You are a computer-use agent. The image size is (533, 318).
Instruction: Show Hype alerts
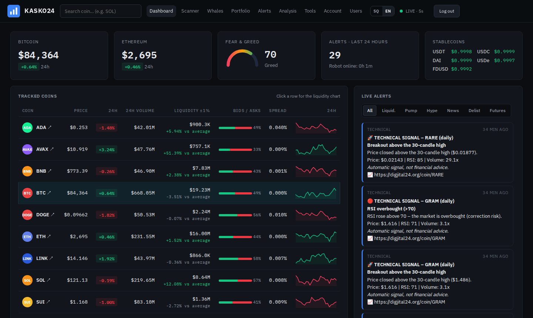(432, 111)
